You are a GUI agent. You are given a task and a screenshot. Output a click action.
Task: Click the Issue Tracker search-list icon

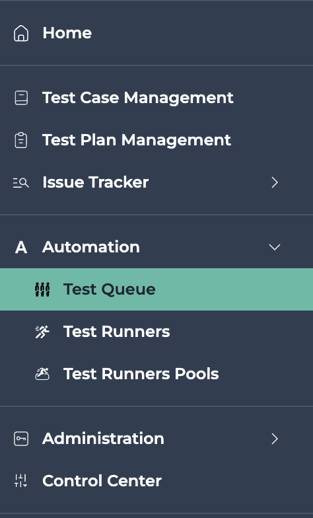21,182
